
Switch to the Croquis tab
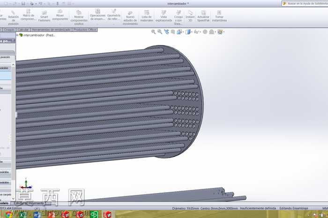pyautogui.click(x=9, y=30)
